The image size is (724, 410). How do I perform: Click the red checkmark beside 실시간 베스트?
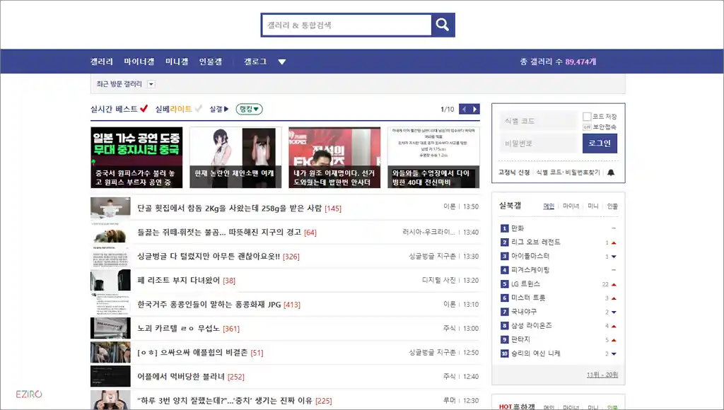144,108
